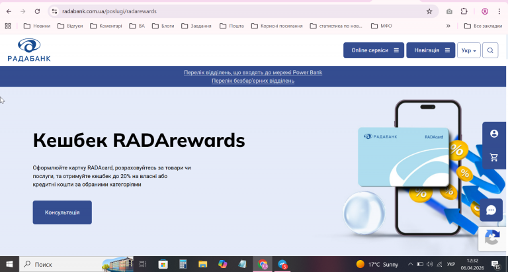Screen dimensions: 508x272
Task: Click the reCAPTCHA badge
Action: [x=493, y=239]
